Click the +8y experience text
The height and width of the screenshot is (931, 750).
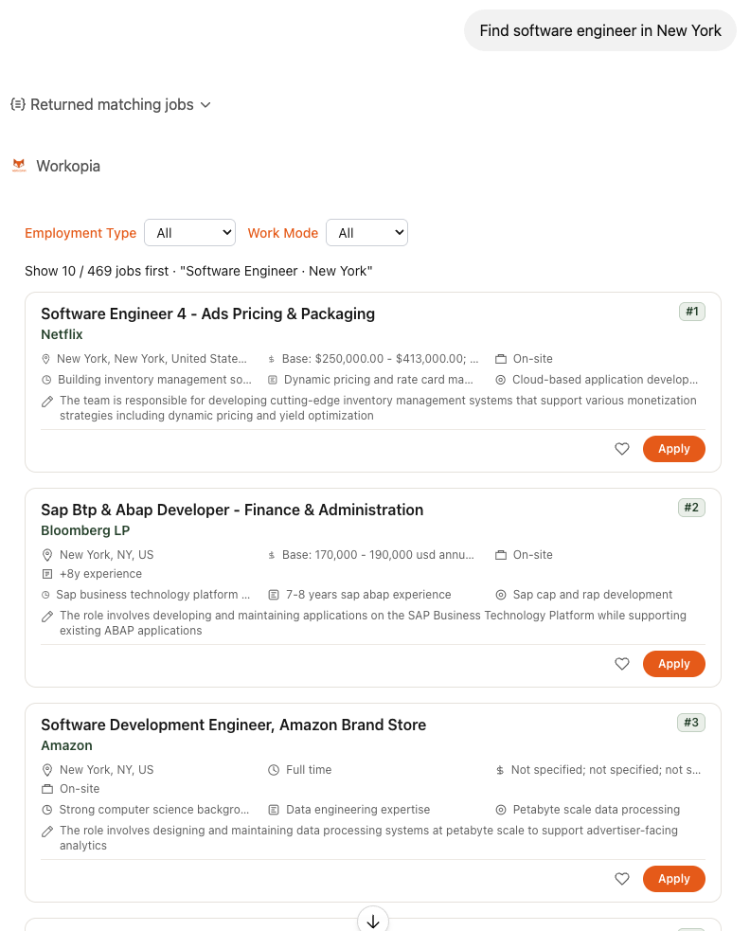point(101,574)
